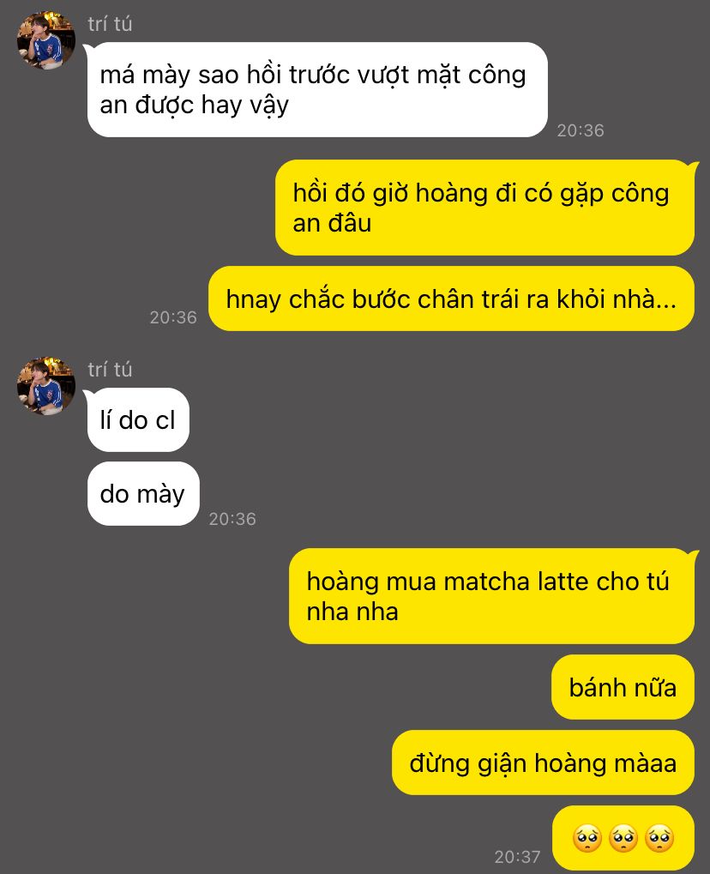Select the lower "trí tú" sender name
Image resolution: width=710 pixels, height=874 pixels.
(110, 370)
